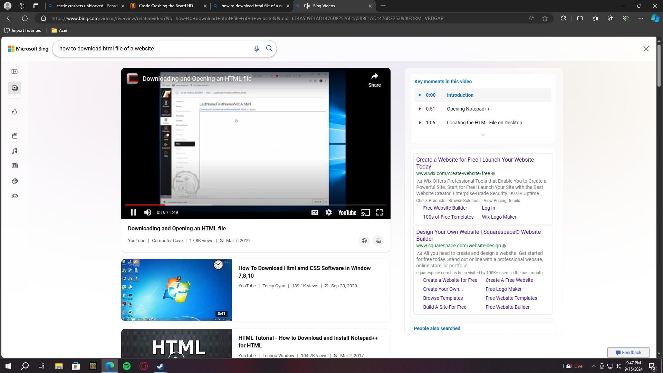Enter fullscreen video mode
Image resolution: width=663 pixels, height=373 pixels.
tap(379, 212)
